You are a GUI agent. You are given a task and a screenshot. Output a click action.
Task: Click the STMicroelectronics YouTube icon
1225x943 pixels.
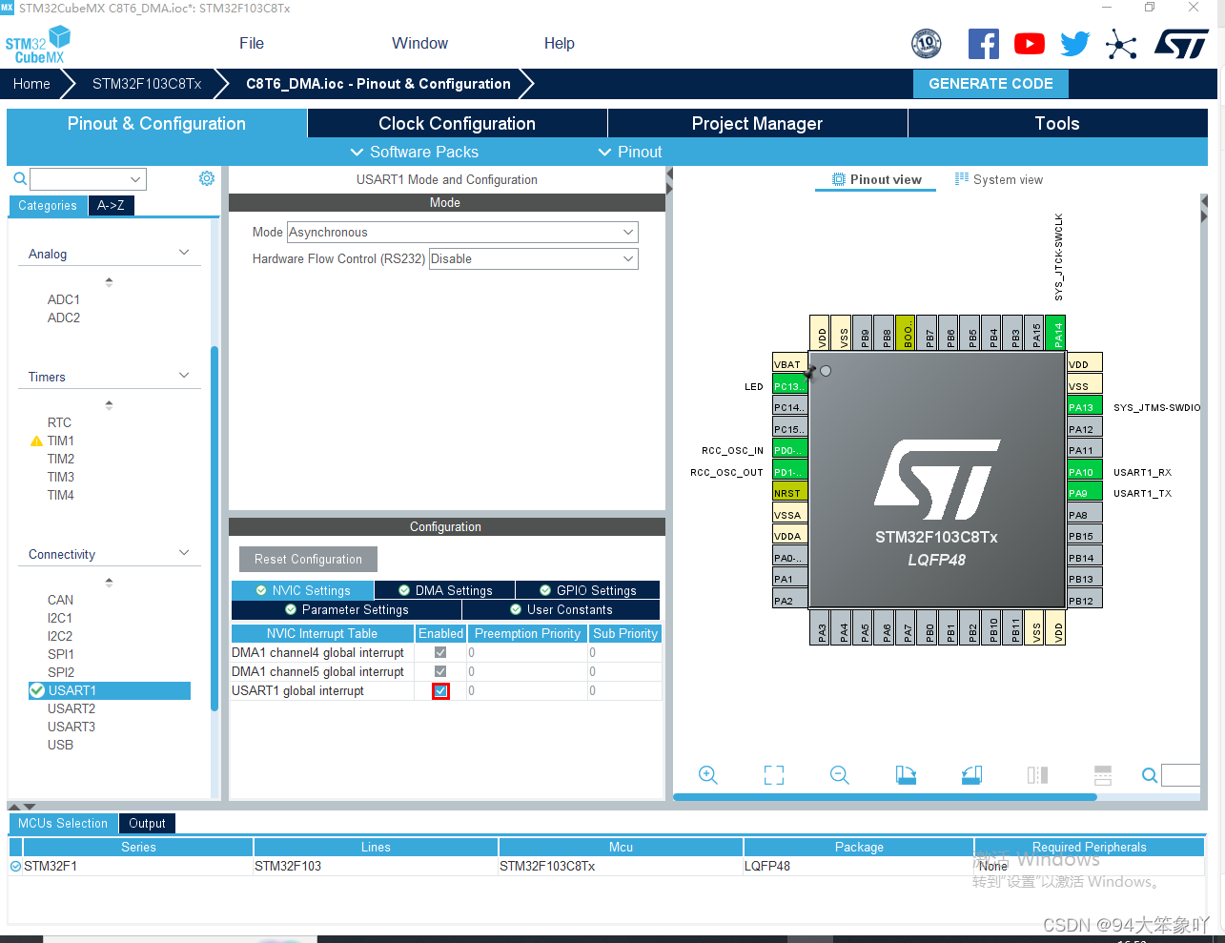tap(1029, 43)
